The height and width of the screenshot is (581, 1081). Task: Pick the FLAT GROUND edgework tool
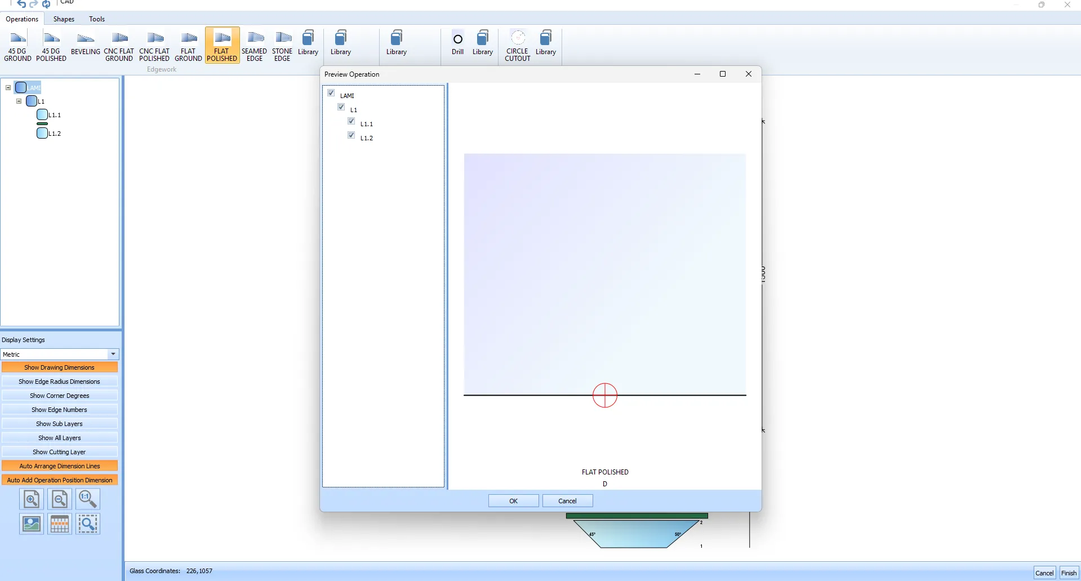(188, 45)
